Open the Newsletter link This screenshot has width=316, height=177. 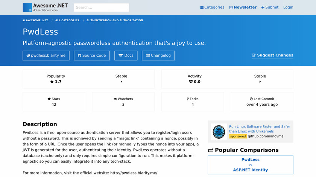243,7
